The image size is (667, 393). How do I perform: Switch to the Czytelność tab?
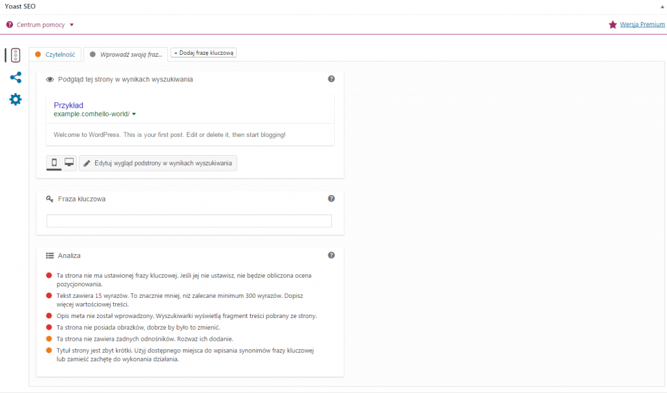(55, 54)
